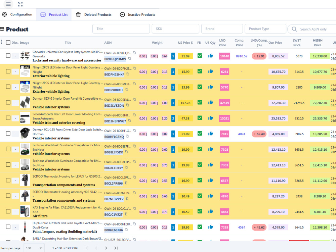Click the copy icon beside B0DPH2SHKP
Screen dimensions: 336x252
(x=128, y=74)
